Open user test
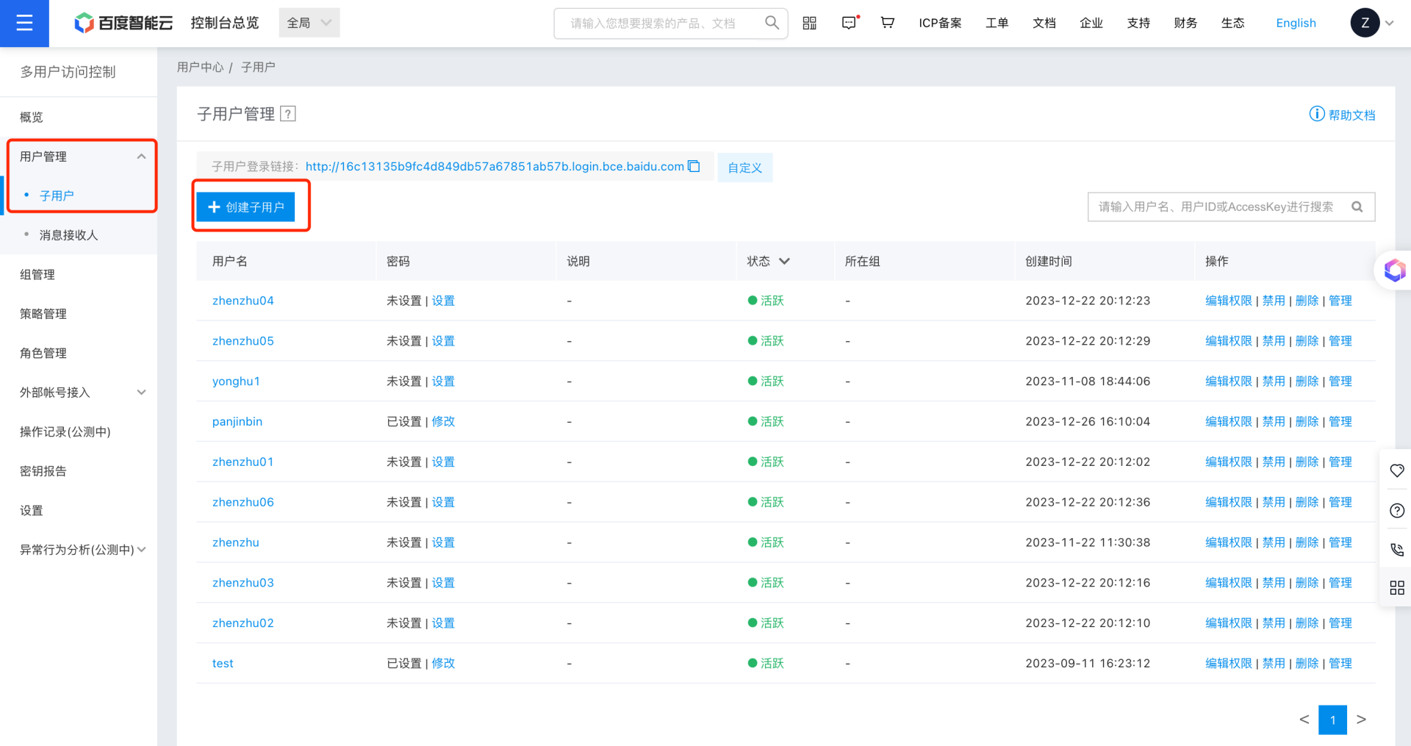This screenshot has width=1411, height=746. coord(223,664)
